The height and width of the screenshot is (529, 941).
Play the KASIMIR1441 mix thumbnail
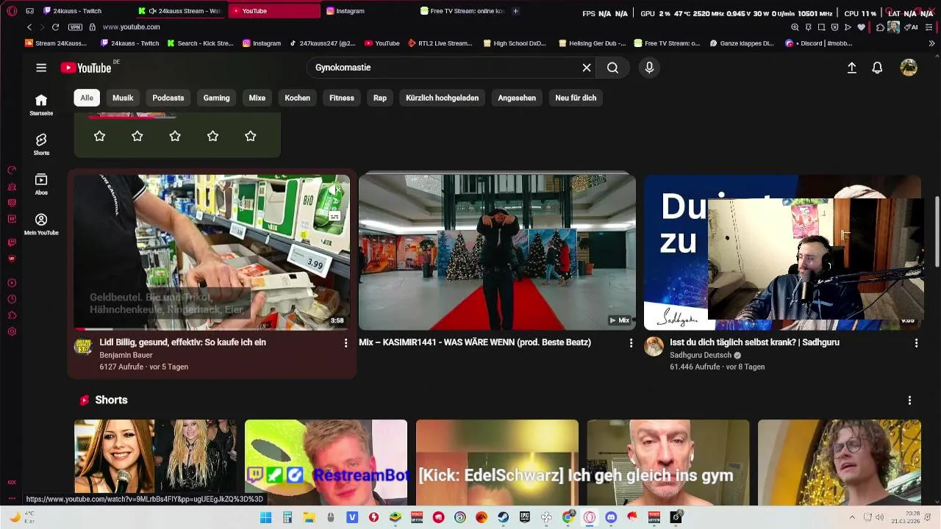(x=497, y=252)
